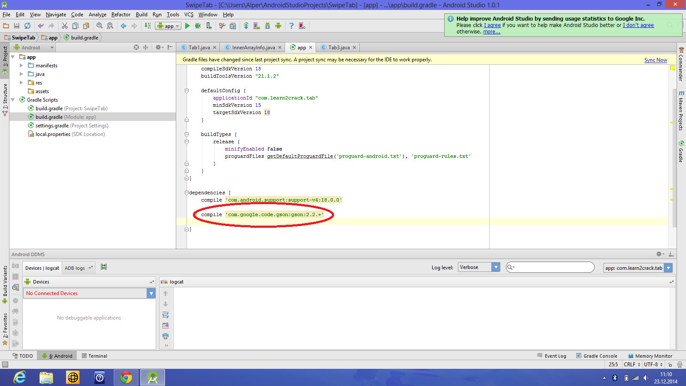The image size is (686, 386).
Task: Fold the dependencies block in editor gutter
Action: pyautogui.click(x=187, y=193)
